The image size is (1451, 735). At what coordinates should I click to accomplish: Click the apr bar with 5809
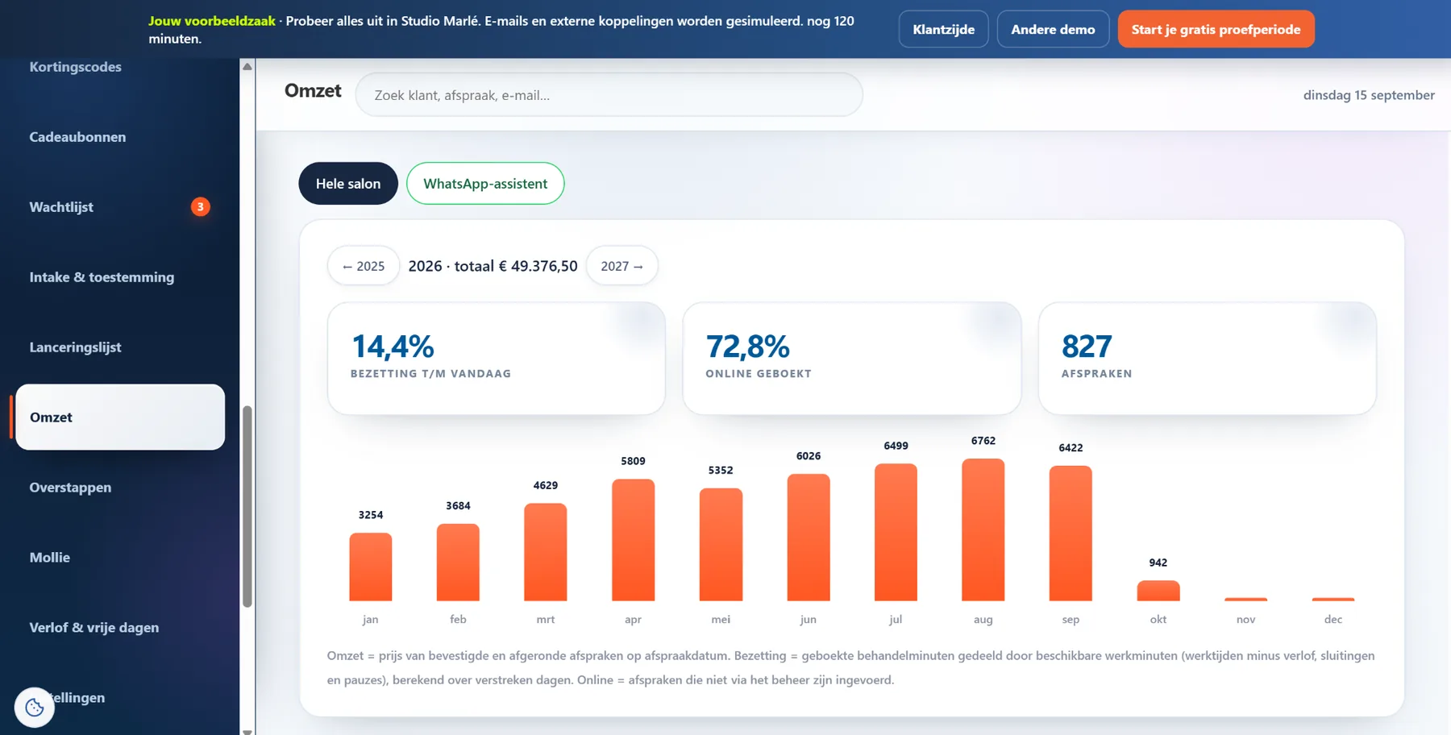[x=633, y=540]
